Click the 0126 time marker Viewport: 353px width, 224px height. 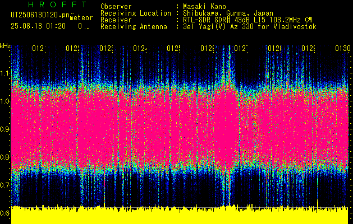[x=208, y=48]
